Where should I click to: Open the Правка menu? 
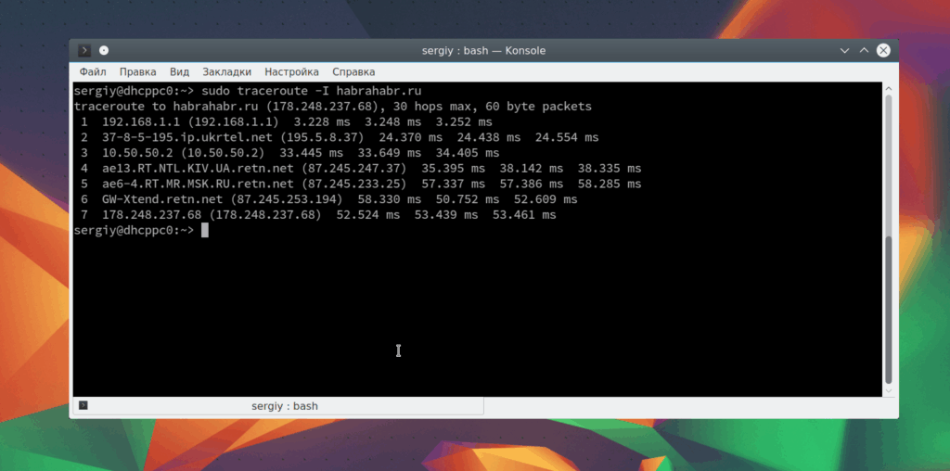click(137, 72)
